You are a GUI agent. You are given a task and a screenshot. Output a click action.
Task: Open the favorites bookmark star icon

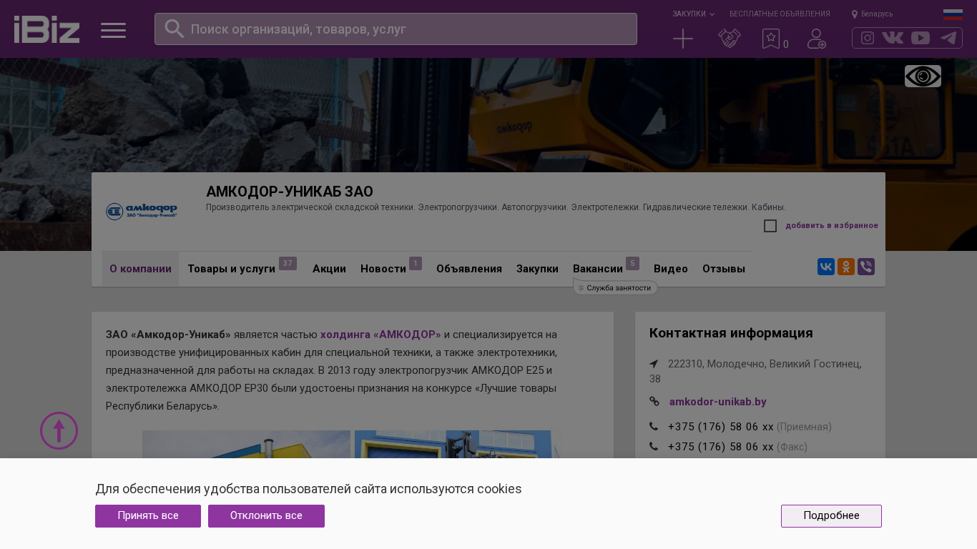point(771,39)
